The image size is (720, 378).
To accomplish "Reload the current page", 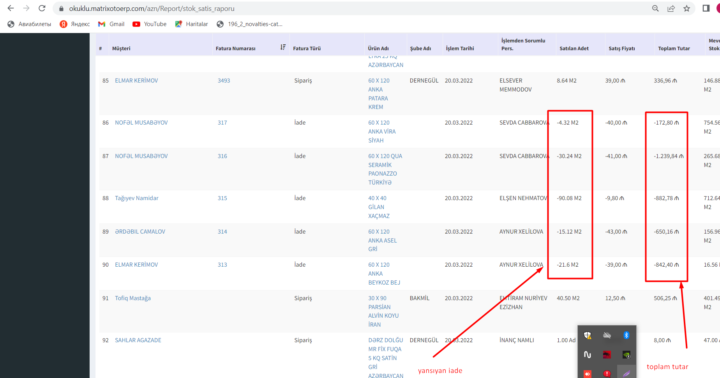I will pyautogui.click(x=42, y=8).
